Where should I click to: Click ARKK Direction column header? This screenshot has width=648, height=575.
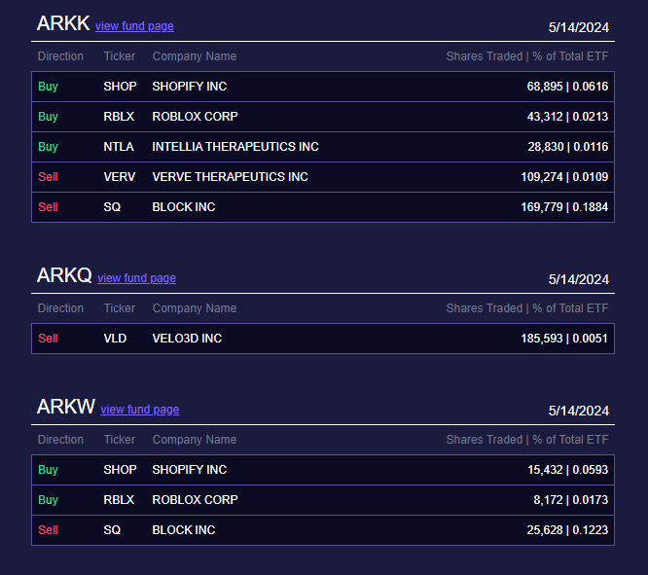[60, 56]
